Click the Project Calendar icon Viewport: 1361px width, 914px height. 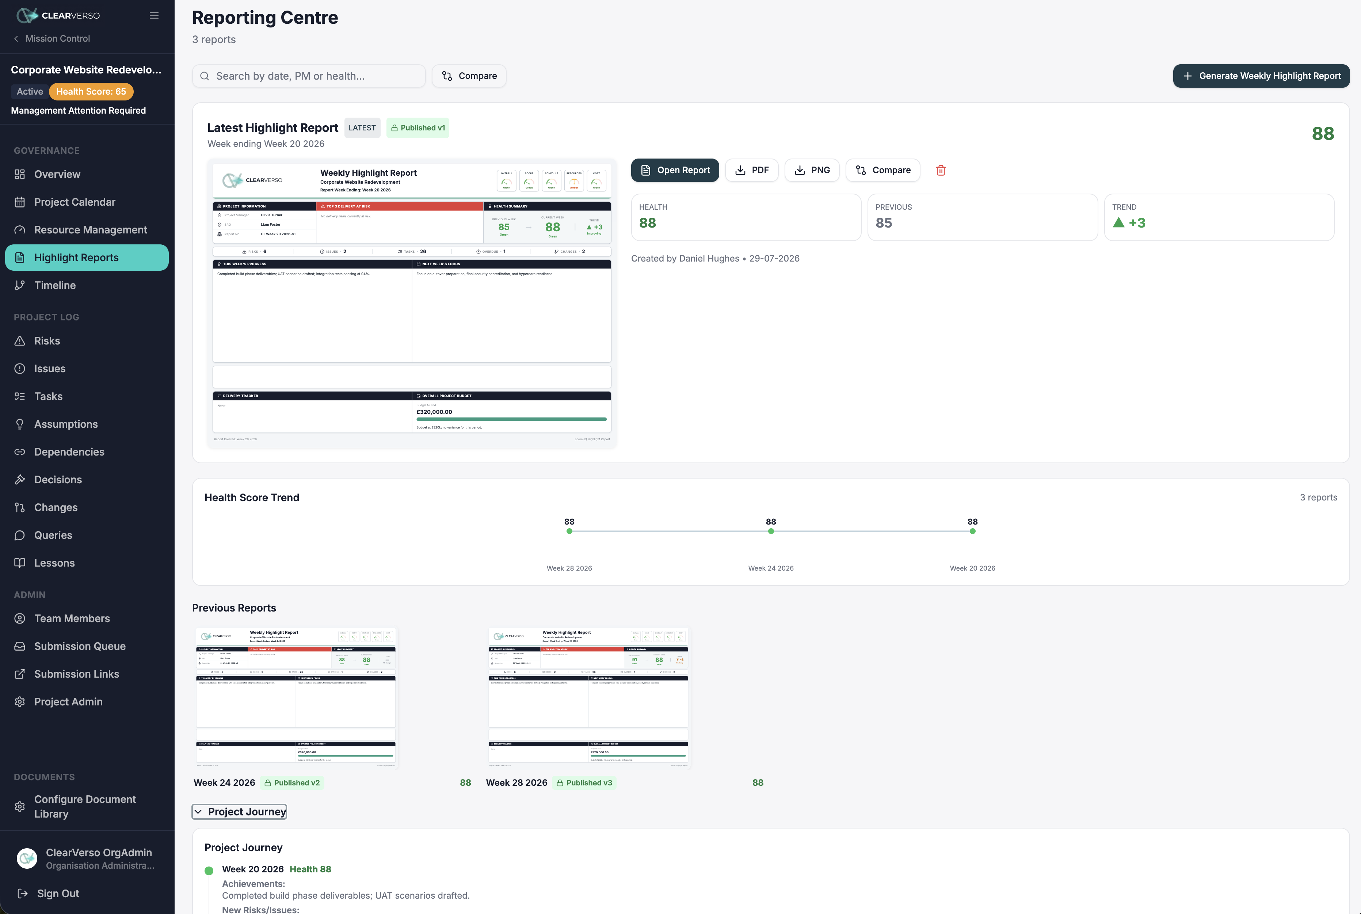click(x=20, y=202)
